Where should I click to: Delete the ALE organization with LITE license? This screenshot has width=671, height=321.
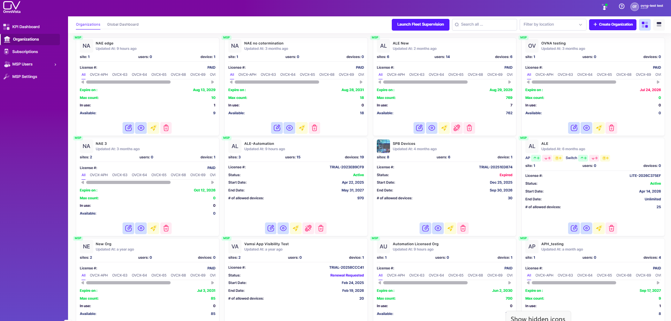click(x=612, y=228)
